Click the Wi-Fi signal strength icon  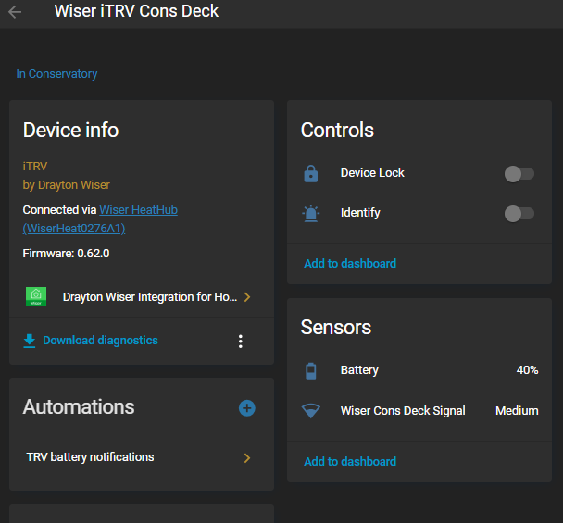pos(311,411)
